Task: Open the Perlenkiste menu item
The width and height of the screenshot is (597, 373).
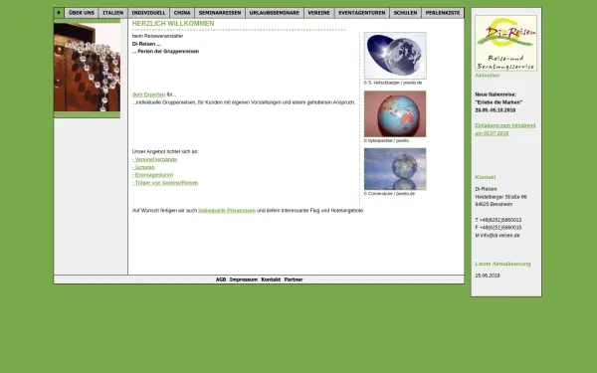Action: tap(443, 13)
